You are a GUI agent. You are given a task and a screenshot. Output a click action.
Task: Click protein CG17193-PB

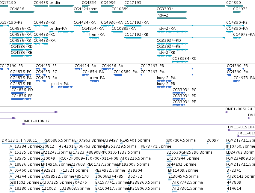pyautogui.click(x=152, y=66)
